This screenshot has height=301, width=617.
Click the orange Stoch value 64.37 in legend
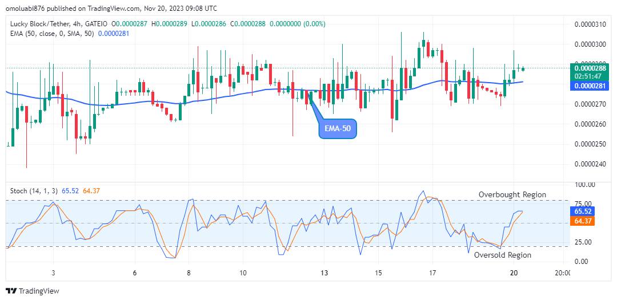[91, 191]
